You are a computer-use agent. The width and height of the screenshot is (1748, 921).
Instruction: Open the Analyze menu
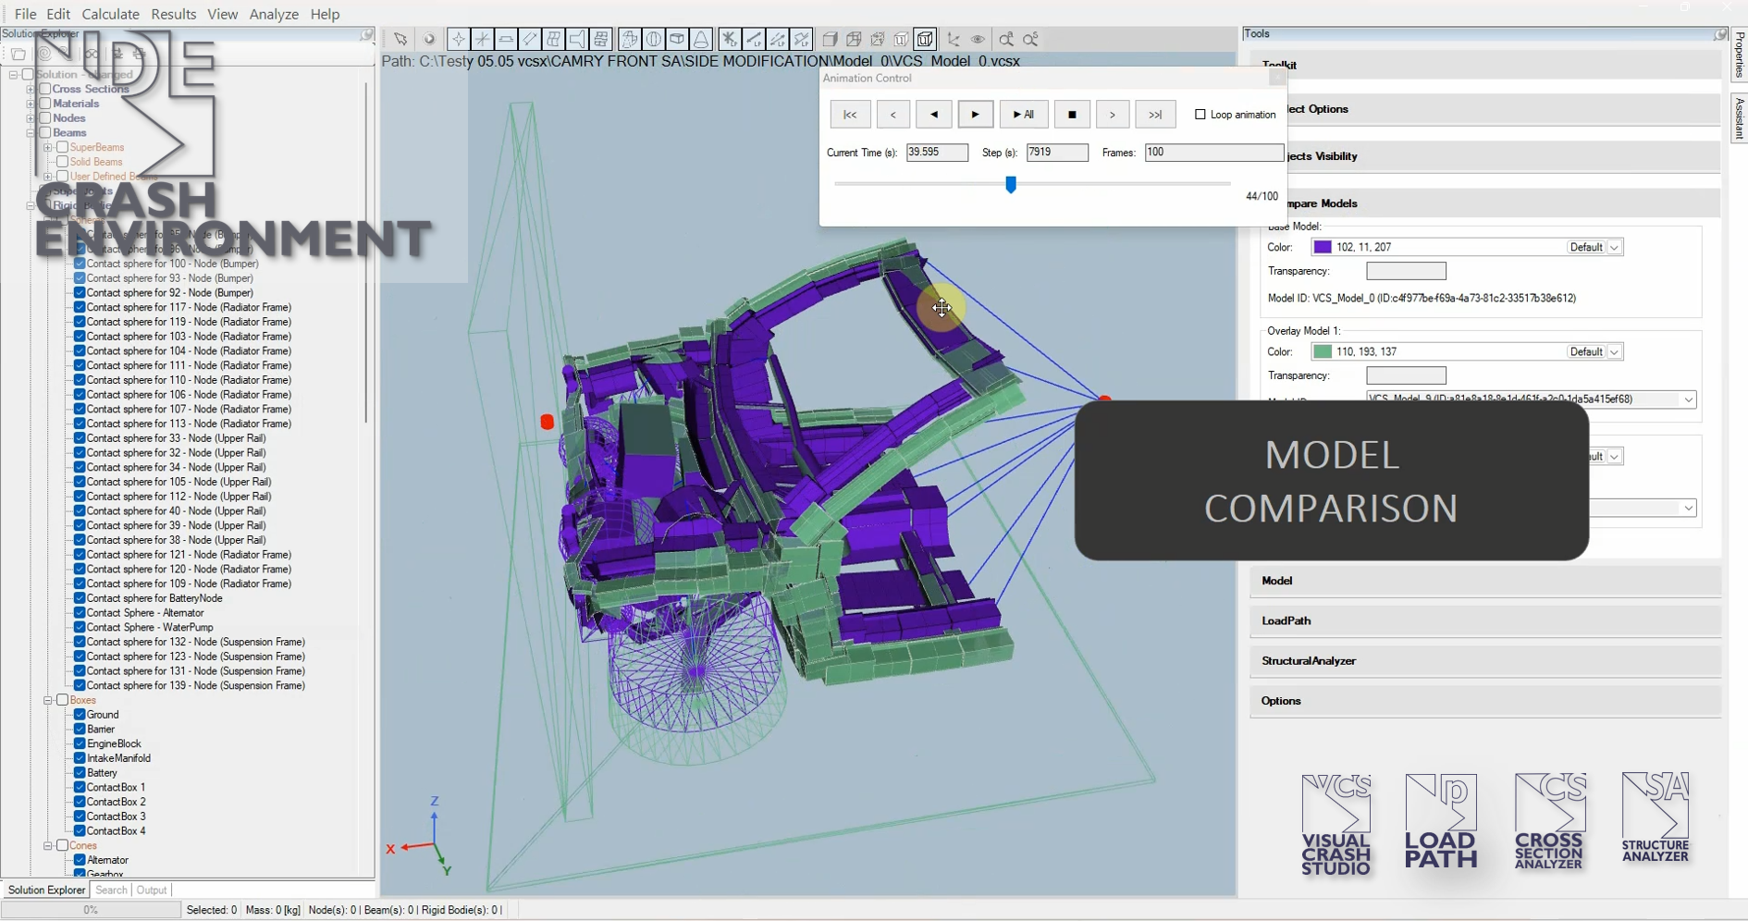click(x=274, y=14)
